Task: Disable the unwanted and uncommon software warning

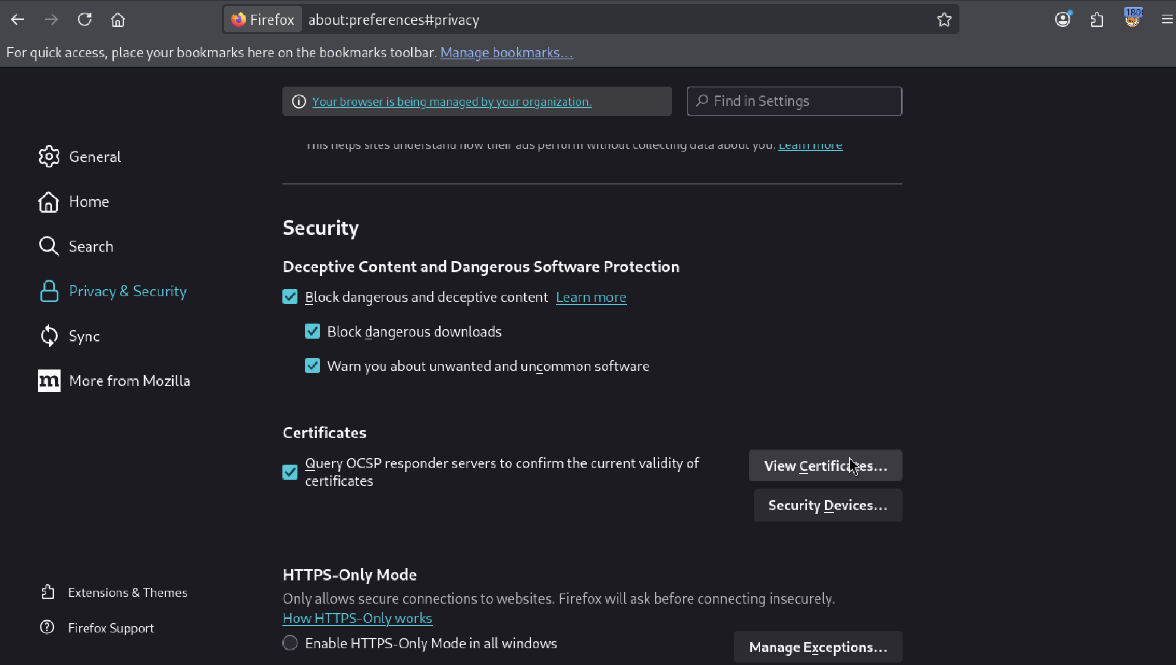Action: 312,366
